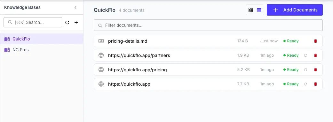
Task: Click the QuickFlo heading title
Action: (x=105, y=10)
